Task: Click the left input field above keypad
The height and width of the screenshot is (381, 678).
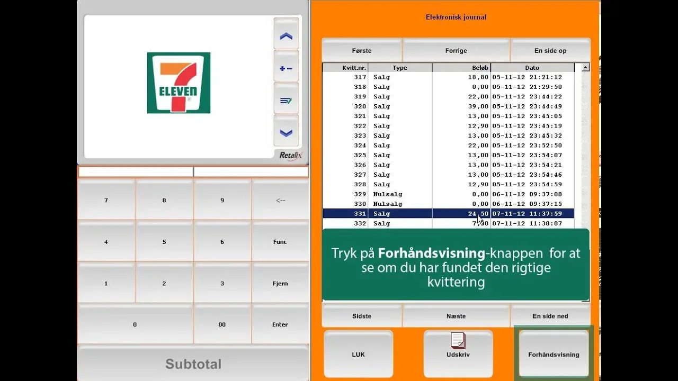Action: tap(136, 172)
